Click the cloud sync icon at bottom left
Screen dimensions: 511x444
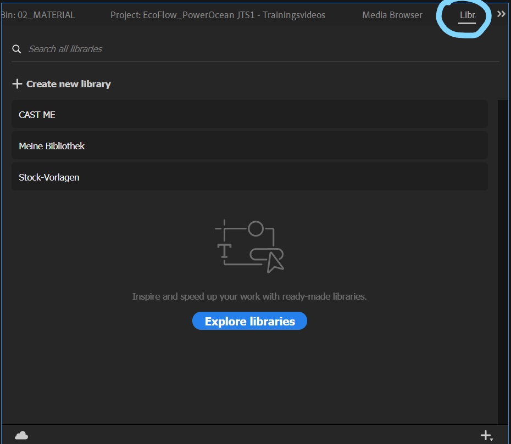[21, 435]
